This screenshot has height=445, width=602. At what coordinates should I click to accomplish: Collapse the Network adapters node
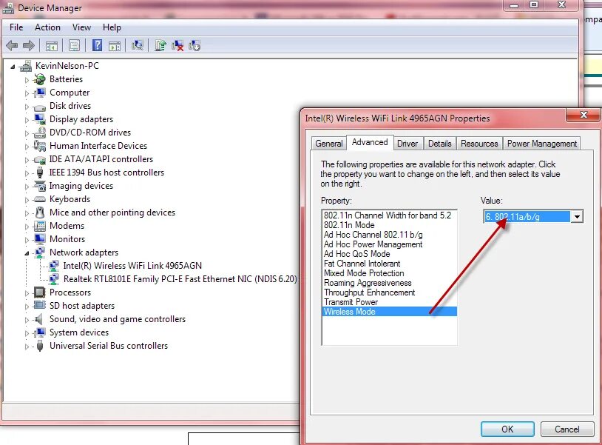click(27, 253)
